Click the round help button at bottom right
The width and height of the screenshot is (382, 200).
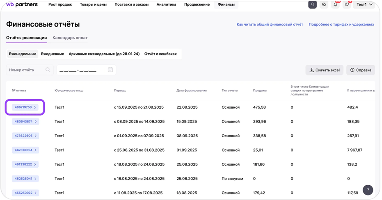(x=368, y=190)
